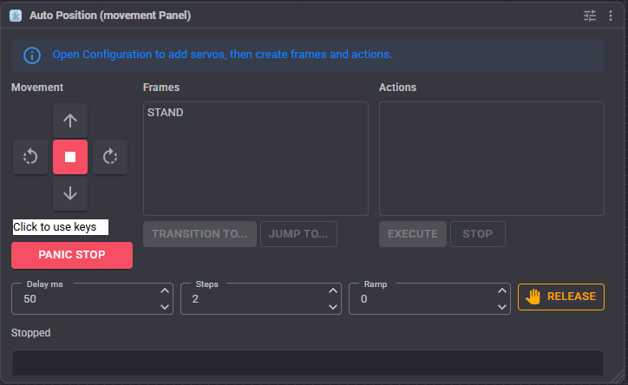Open the three-dot options menu
The image size is (628, 385).
point(611,16)
